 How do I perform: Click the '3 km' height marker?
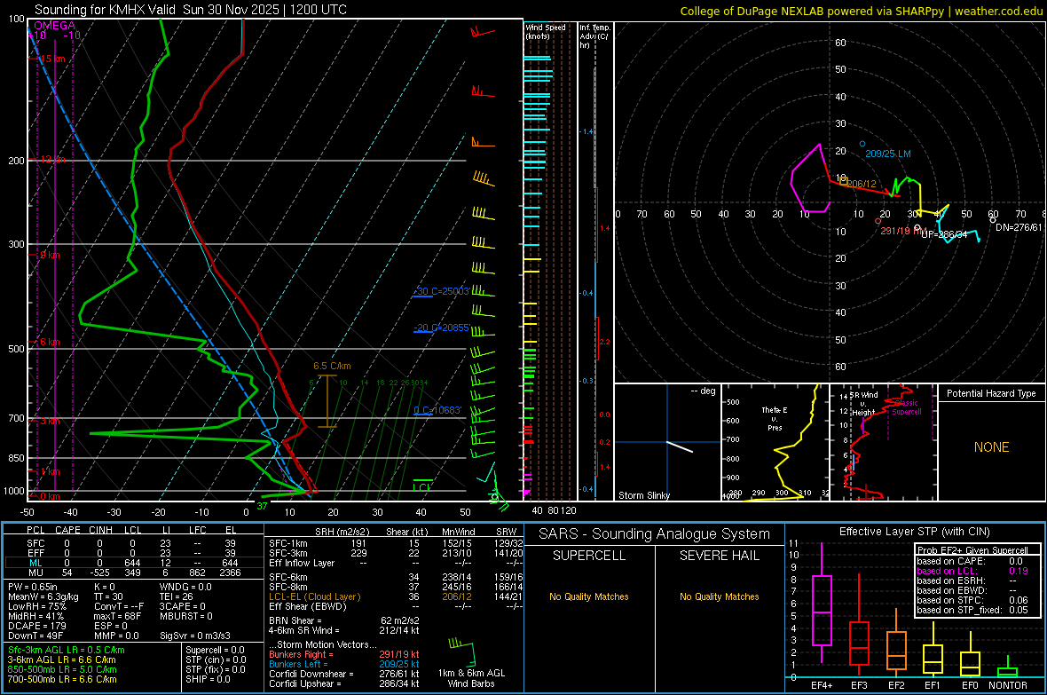point(50,421)
